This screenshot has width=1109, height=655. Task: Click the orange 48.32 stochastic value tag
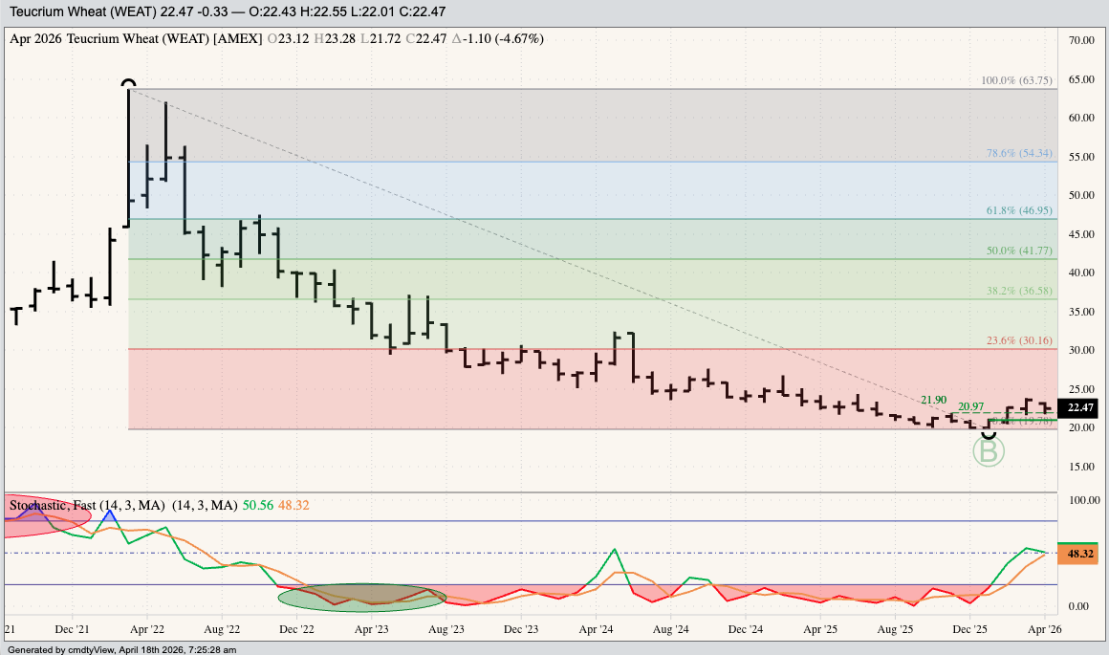(x=1080, y=555)
